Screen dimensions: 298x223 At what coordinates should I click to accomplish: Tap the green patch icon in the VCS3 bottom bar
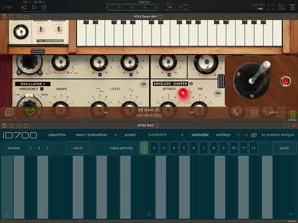pyautogui.click(x=30, y=112)
